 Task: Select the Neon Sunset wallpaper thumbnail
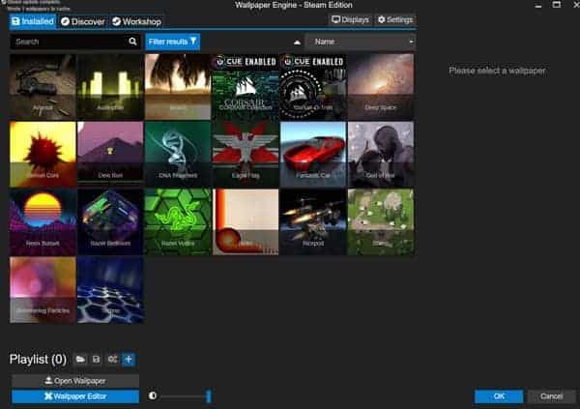pyautogui.click(x=43, y=221)
